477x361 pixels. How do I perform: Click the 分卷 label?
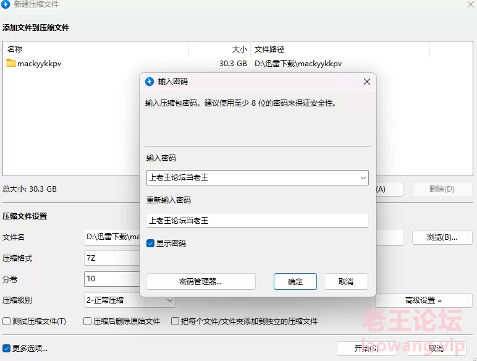click(x=10, y=279)
